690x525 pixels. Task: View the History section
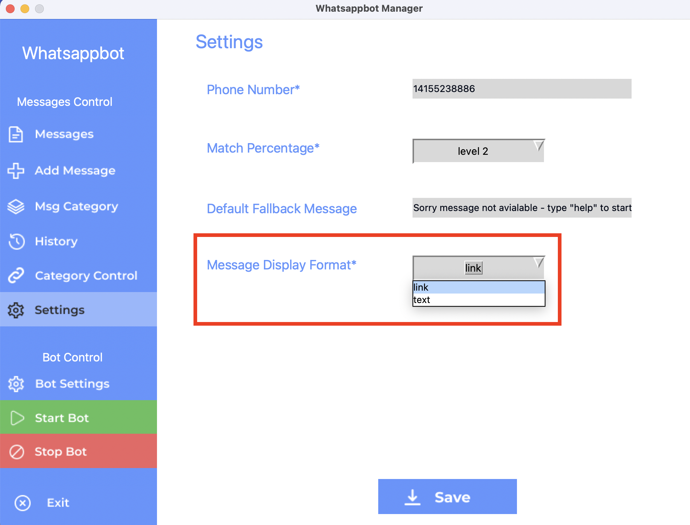(78, 241)
